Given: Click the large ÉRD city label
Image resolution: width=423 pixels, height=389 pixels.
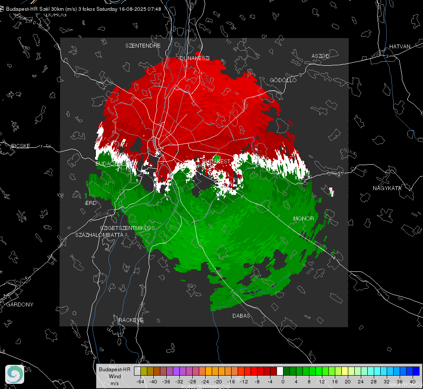Looking at the screenshot, I should [x=91, y=203].
